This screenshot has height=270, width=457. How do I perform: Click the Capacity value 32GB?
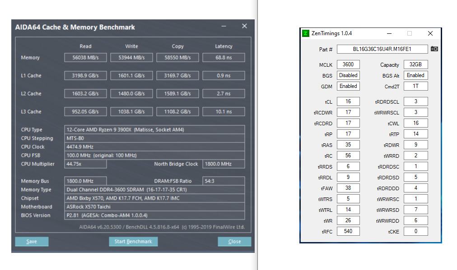415,64
